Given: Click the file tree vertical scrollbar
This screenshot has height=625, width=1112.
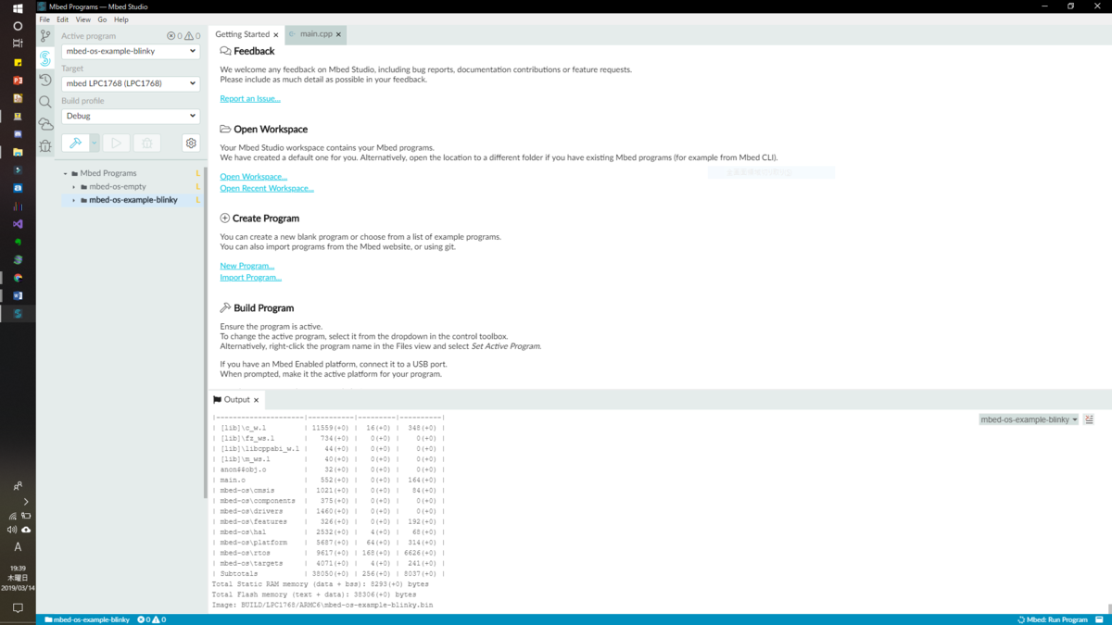Looking at the screenshot, I should pyautogui.click(x=205, y=333).
